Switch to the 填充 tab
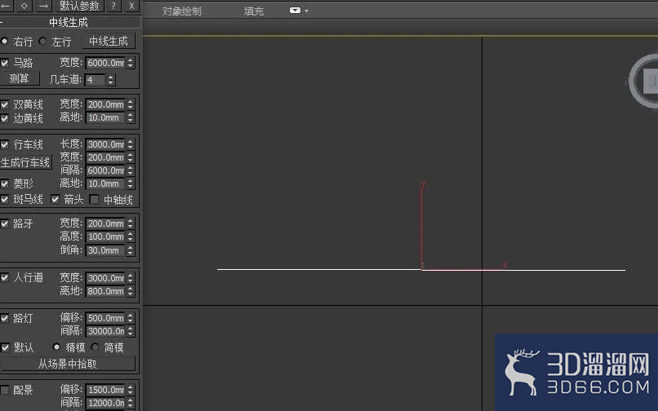Viewport: 658px width, 411px height. pos(254,11)
